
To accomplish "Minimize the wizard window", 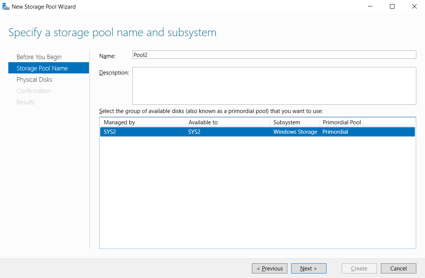I will pos(370,6).
